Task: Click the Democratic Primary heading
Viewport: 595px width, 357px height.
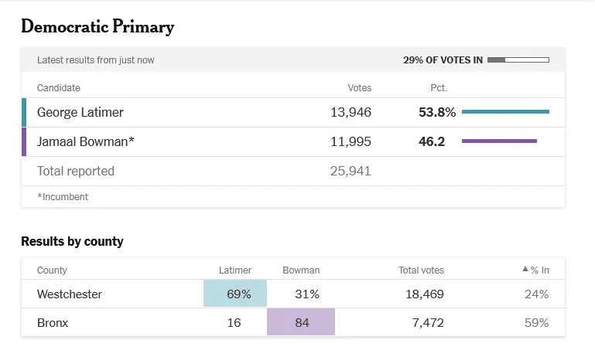Action: point(97,26)
